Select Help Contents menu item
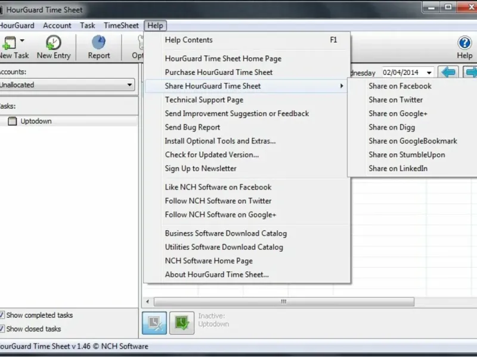477x357 pixels. [247, 40]
